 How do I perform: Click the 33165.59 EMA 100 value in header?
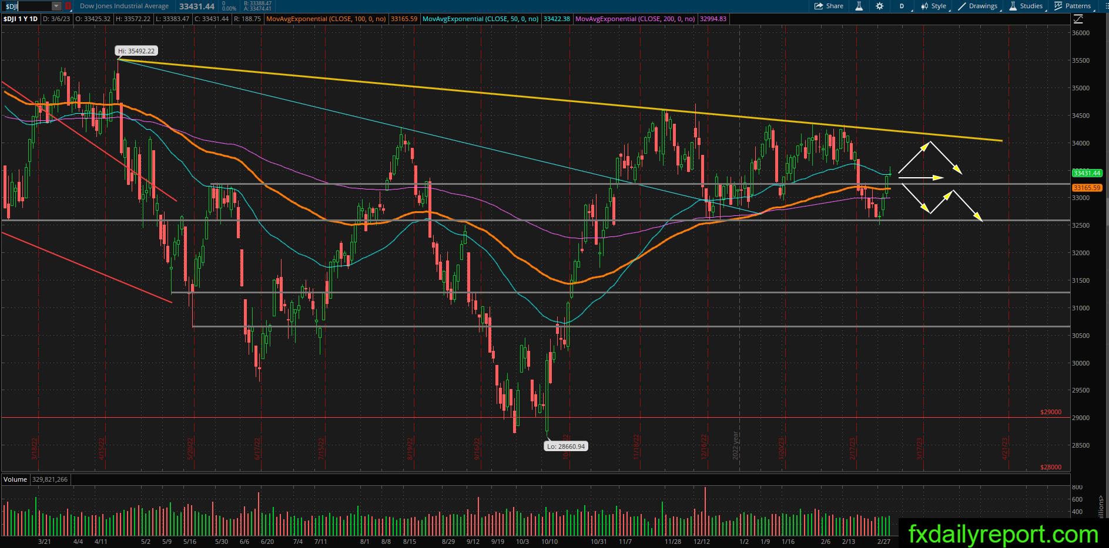tap(404, 19)
